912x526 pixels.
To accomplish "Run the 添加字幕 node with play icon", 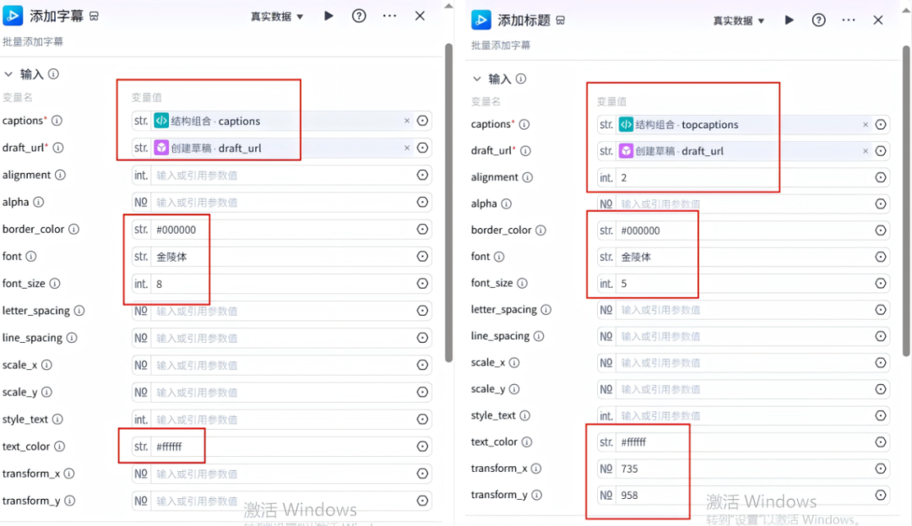I will 328,16.
